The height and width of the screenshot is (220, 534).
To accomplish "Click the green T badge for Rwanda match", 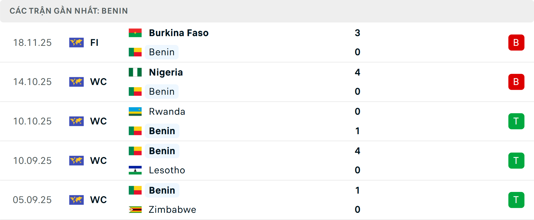I will 516,121.
